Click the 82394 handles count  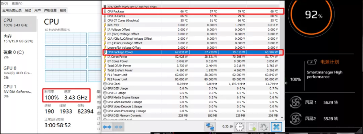(x=85, y=111)
